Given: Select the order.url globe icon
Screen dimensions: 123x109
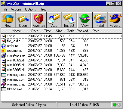Looking at the screenshot, I should 4,46.
